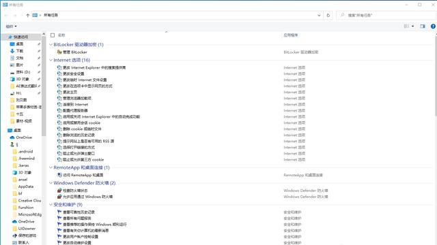This screenshot has width=437, height=245.
Task: Open the view options dropdown arrow
Action: (x=412, y=26)
